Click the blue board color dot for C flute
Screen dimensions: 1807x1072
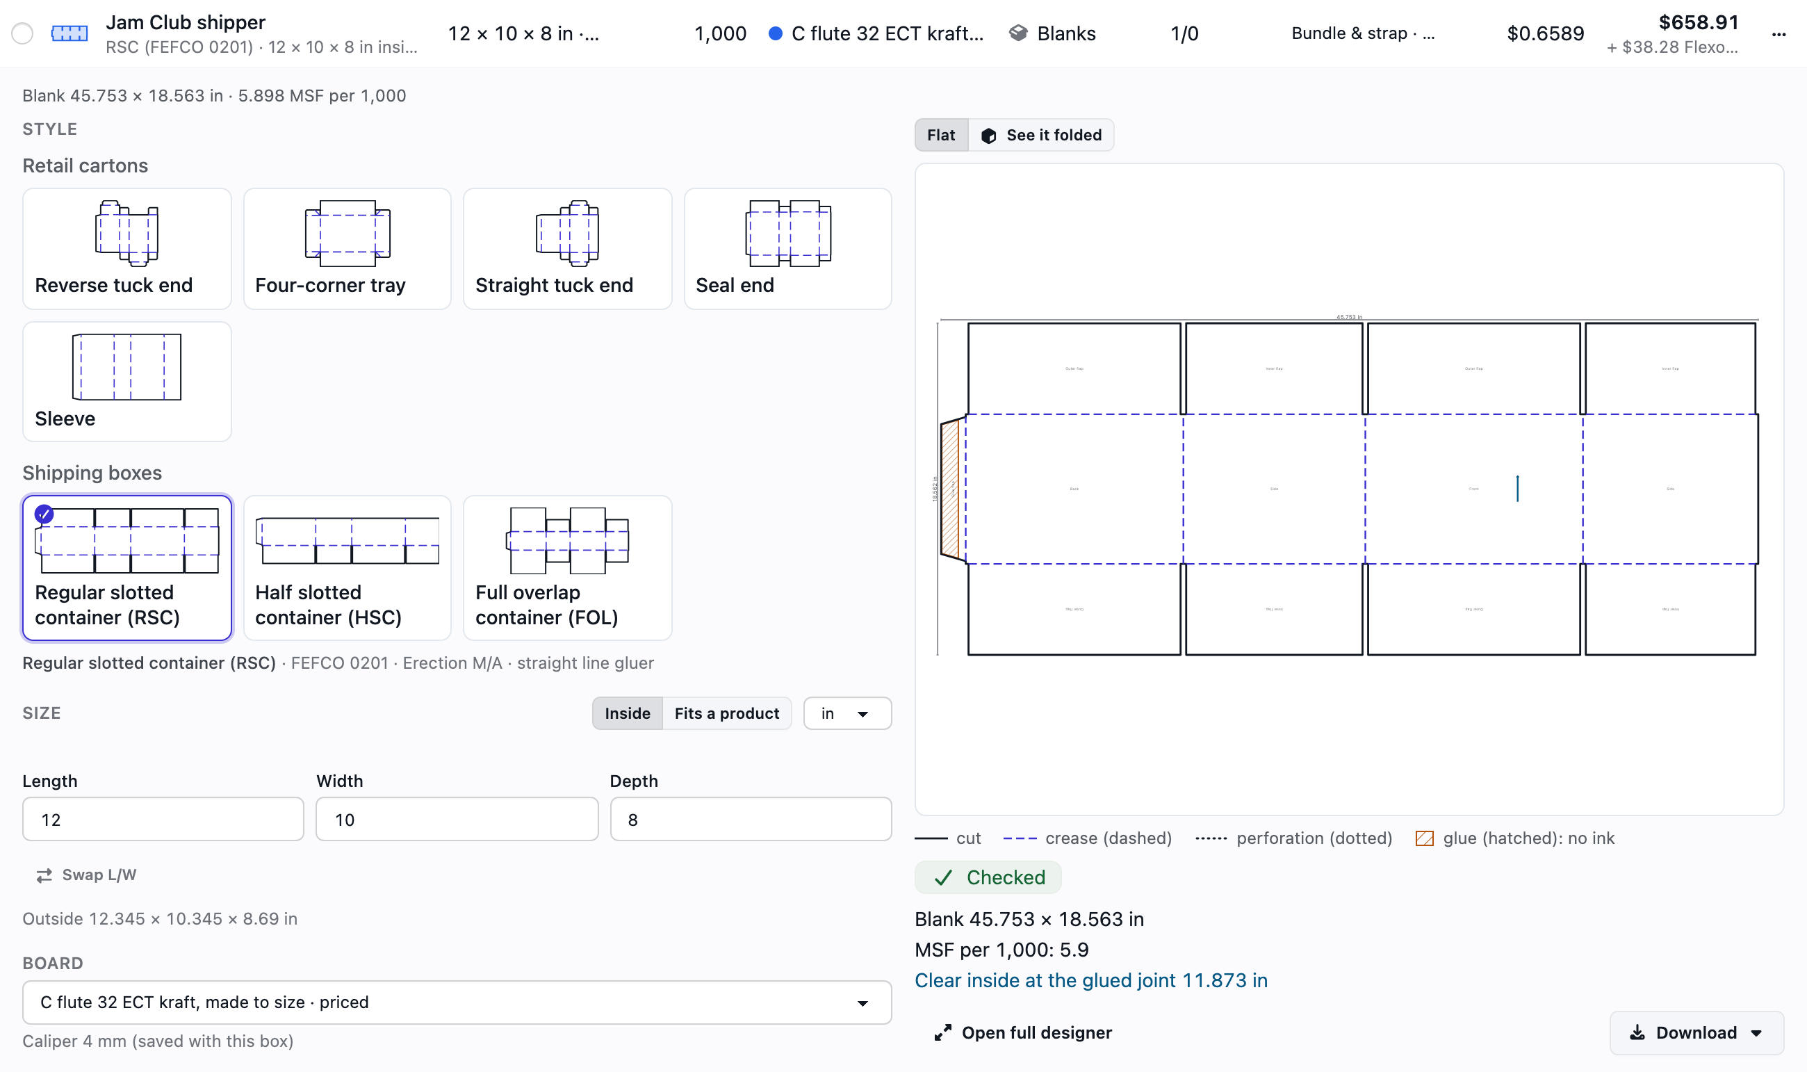pyautogui.click(x=776, y=33)
